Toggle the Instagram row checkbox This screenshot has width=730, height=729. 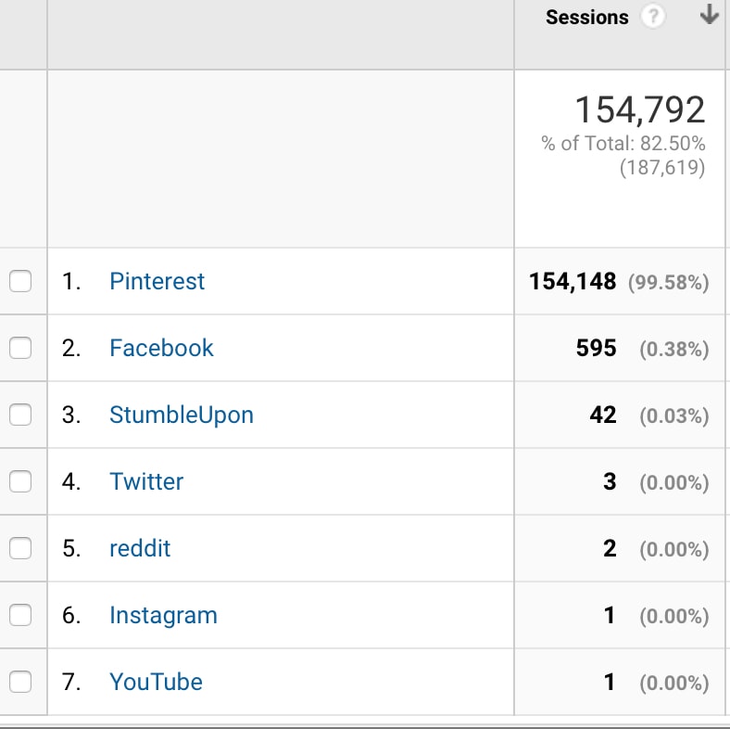[x=20, y=615]
